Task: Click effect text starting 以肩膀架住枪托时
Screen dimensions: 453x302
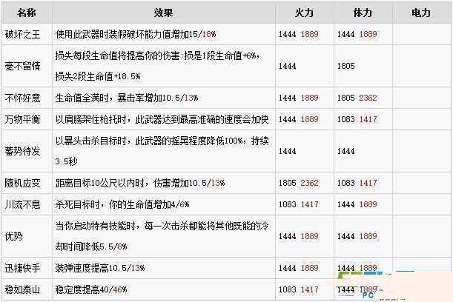Action: pyautogui.click(x=162, y=119)
